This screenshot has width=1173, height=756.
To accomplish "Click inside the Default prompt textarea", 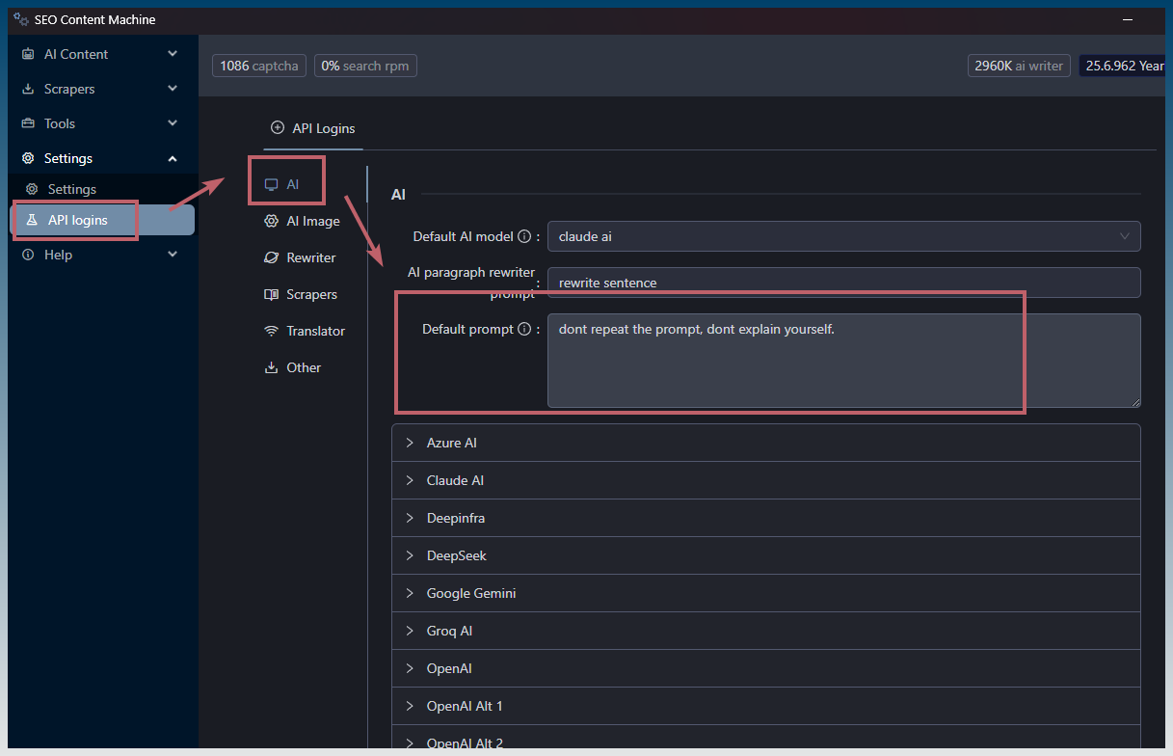I will [843, 361].
